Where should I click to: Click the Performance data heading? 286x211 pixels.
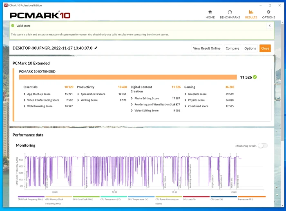pyautogui.click(x=28, y=135)
